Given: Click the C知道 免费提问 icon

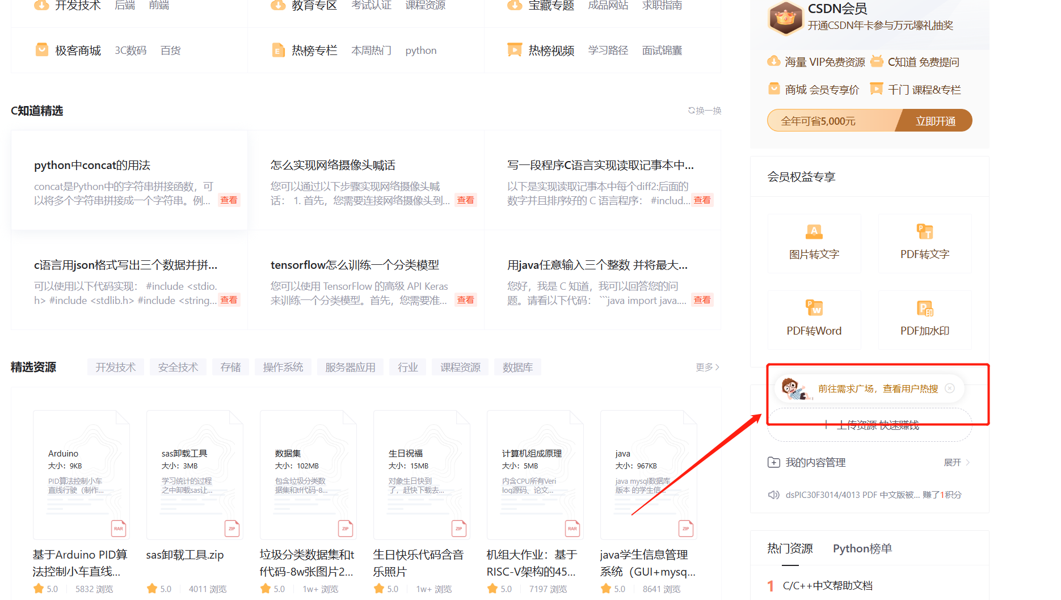Looking at the screenshot, I should click(x=877, y=61).
